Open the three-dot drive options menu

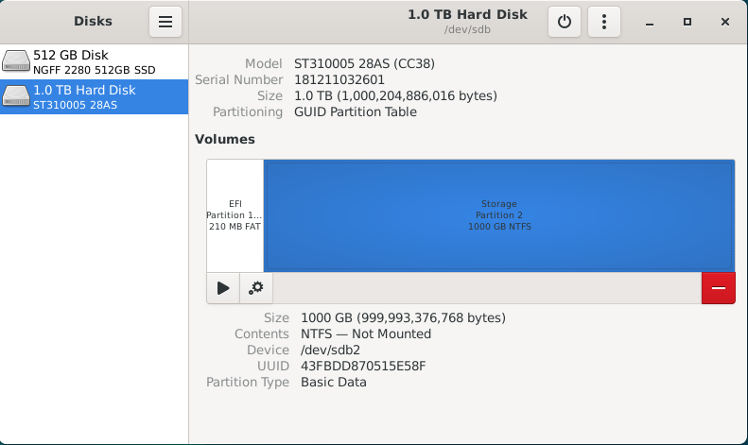(x=604, y=22)
